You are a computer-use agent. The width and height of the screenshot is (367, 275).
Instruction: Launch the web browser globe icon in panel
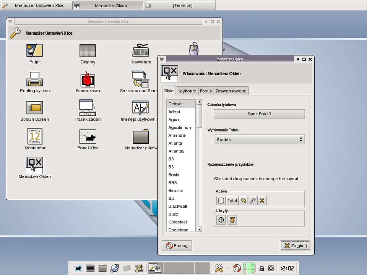click(x=115, y=268)
